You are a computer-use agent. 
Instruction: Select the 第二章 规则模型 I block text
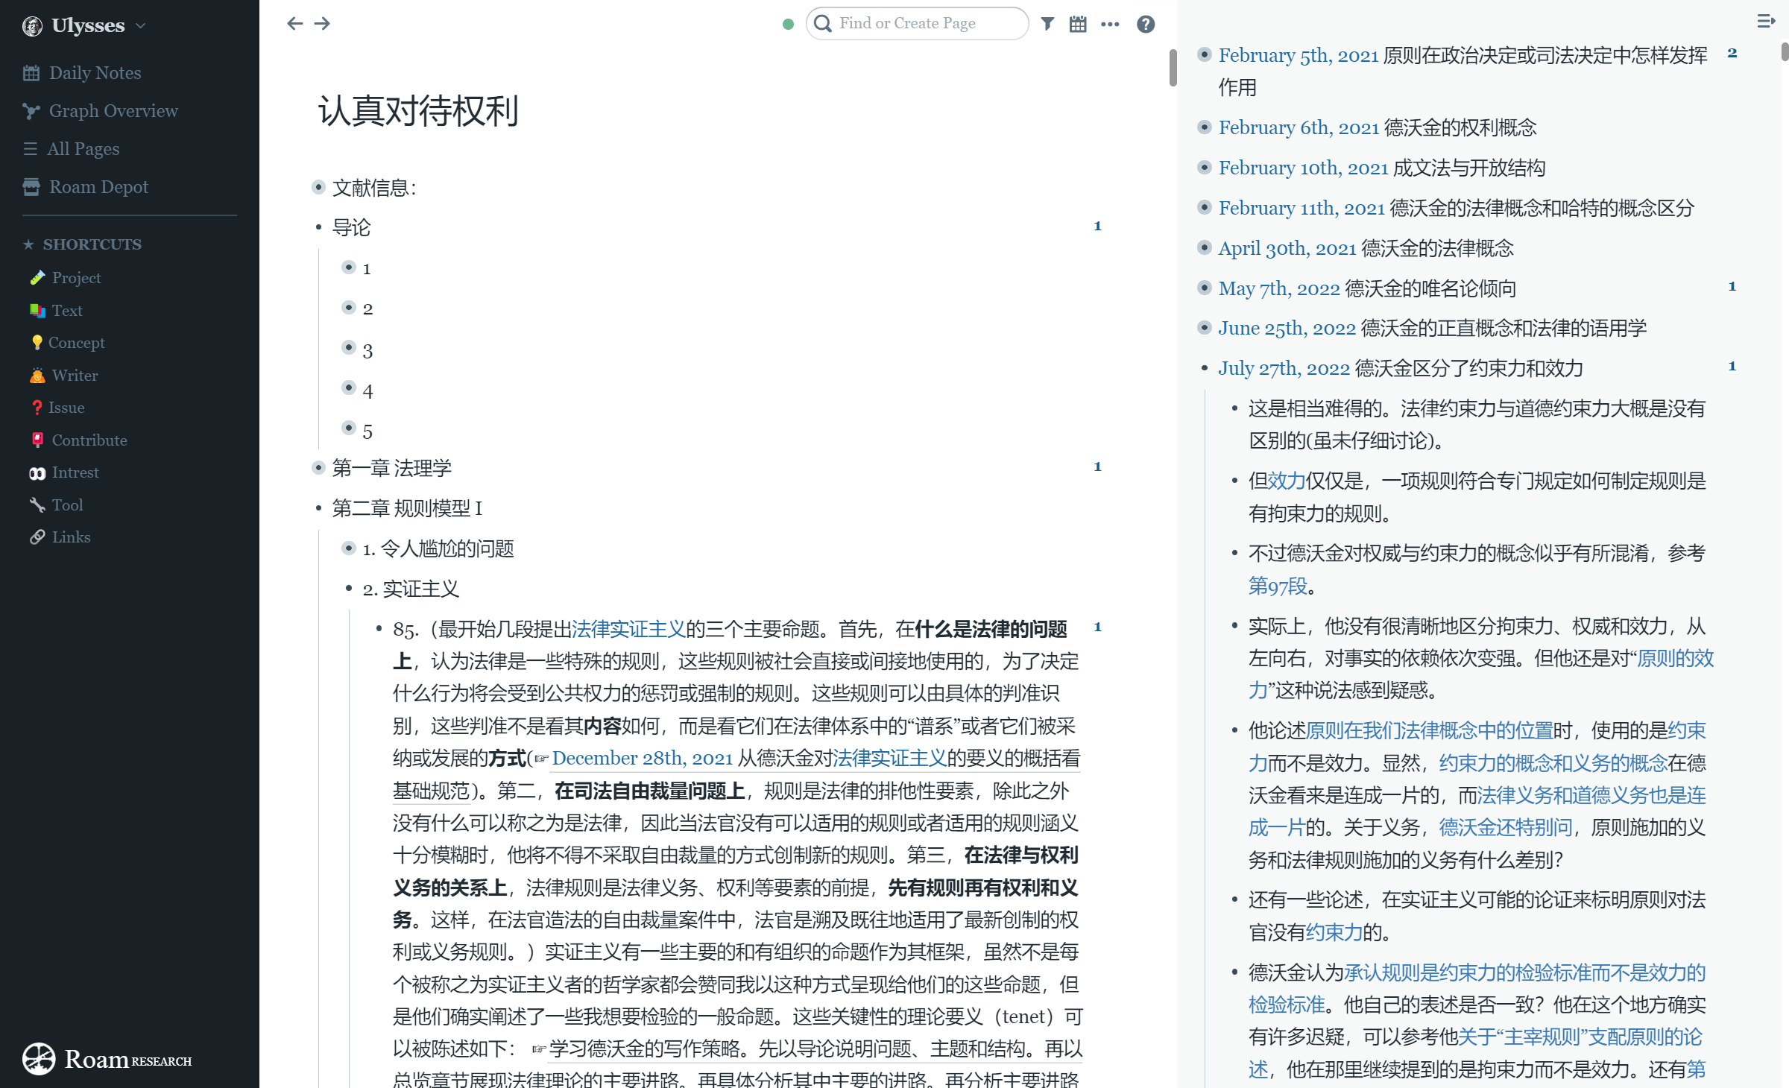pos(407,508)
